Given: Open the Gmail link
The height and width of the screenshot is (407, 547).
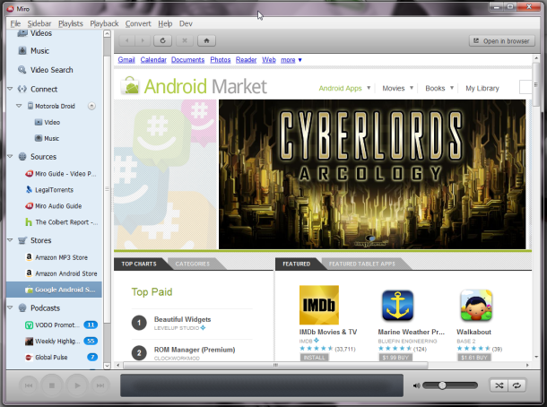Looking at the screenshot, I should (x=126, y=60).
